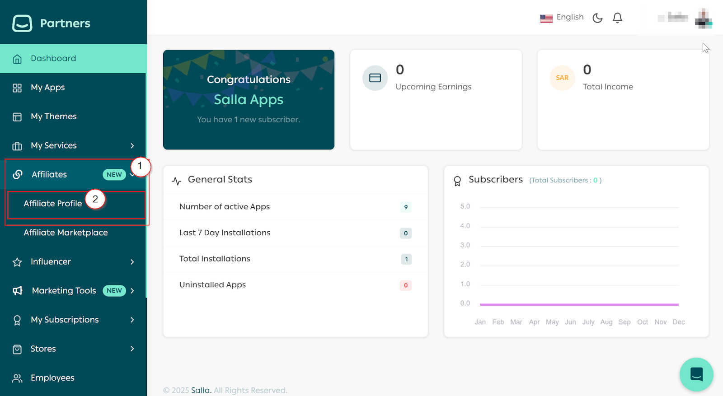Viewport: 723px width, 396px height.
Task: Select Affiliate Marketplace in sidebar
Action: point(66,233)
